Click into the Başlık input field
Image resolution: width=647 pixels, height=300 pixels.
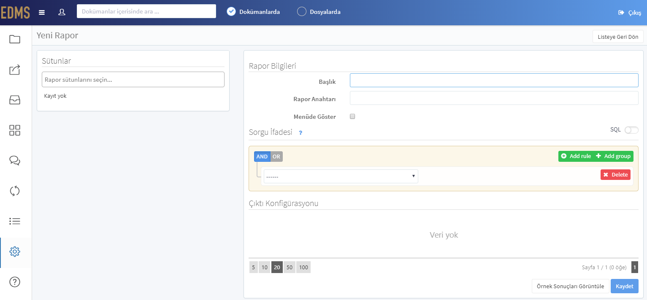coord(494,80)
